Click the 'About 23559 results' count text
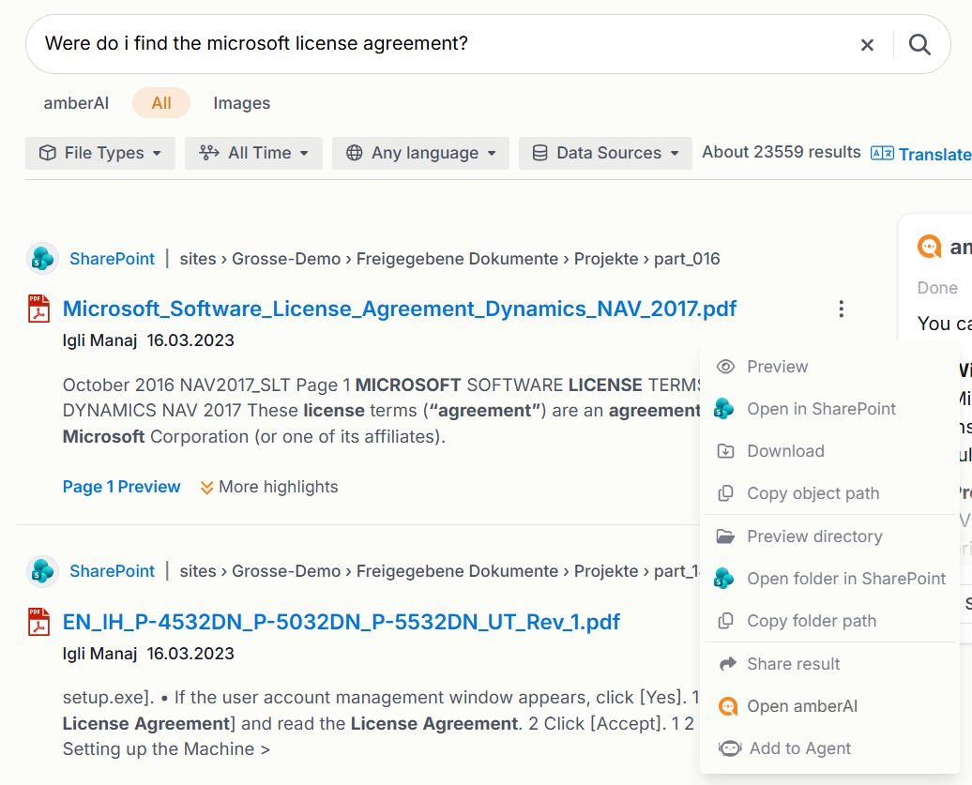 pos(781,153)
